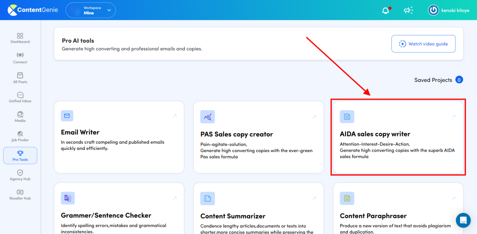Open Content Summarizer title
Image resolution: width=477 pixels, height=234 pixels.
pyautogui.click(x=233, y=216)
